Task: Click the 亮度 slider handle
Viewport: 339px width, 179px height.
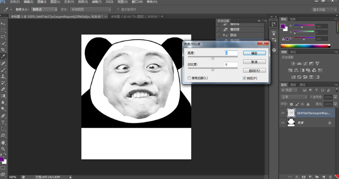Action: point(213,58)
